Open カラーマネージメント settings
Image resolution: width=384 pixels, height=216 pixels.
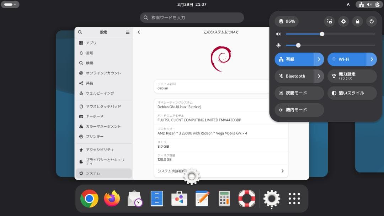[x=104, y=127]
